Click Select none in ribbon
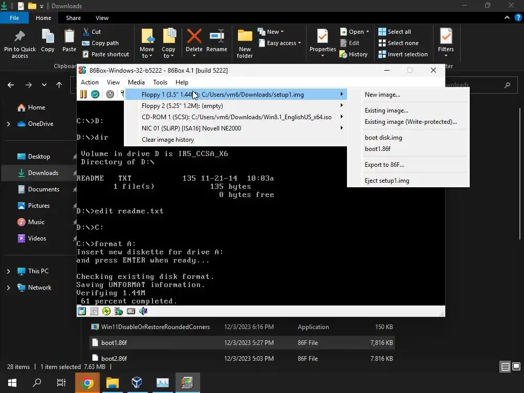Viewport: 524px width, 393px height. point(398,43)
